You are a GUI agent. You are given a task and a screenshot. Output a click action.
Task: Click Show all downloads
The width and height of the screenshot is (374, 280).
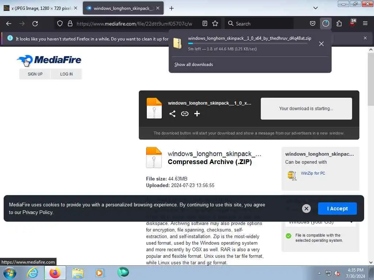(194, 65)
